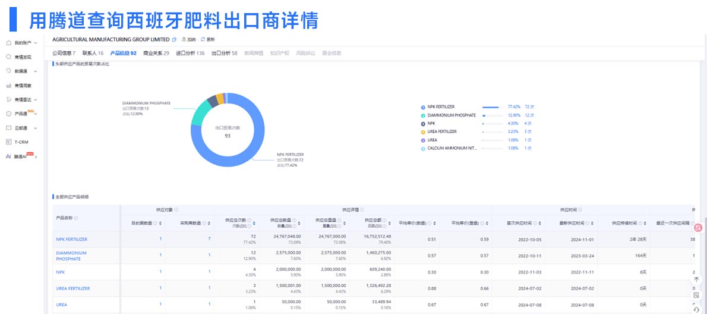Expand the 商情雷达 sidebar menu chevron

[x=36, y=100]
